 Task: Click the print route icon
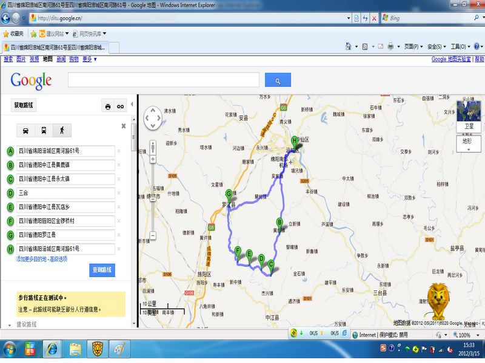(x=108, y=106)
